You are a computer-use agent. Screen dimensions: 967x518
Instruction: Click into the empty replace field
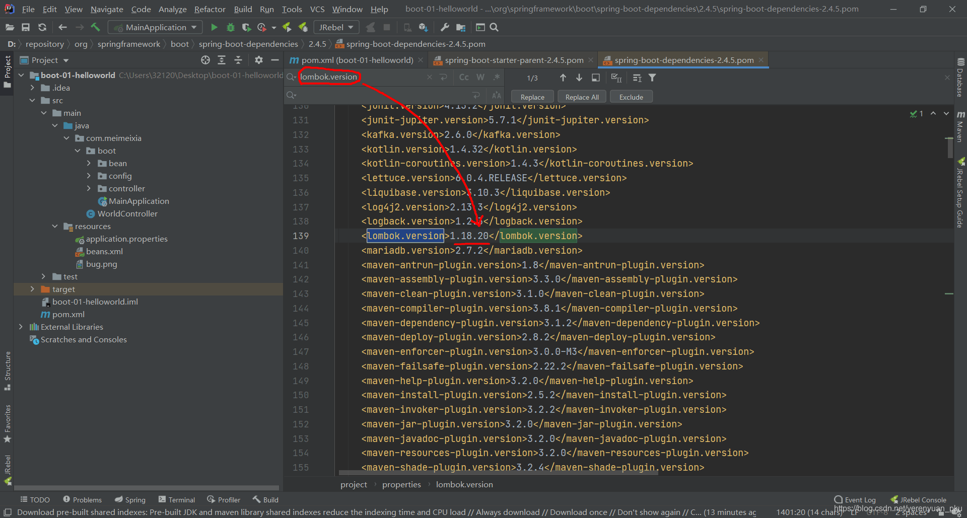(383, 95)
